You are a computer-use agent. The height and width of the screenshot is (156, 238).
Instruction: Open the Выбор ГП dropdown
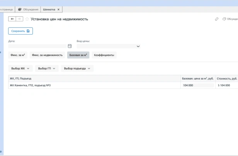tap(47, 69)
